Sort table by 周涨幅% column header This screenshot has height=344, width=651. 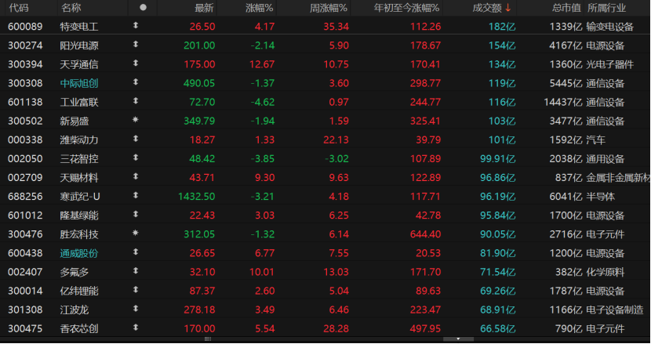[329, 8]
